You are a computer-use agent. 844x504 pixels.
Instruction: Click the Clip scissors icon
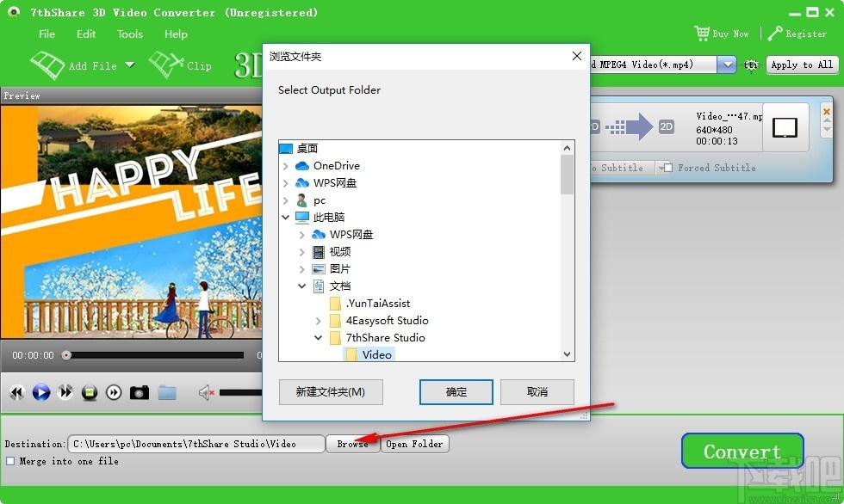(x=165, y=65)
